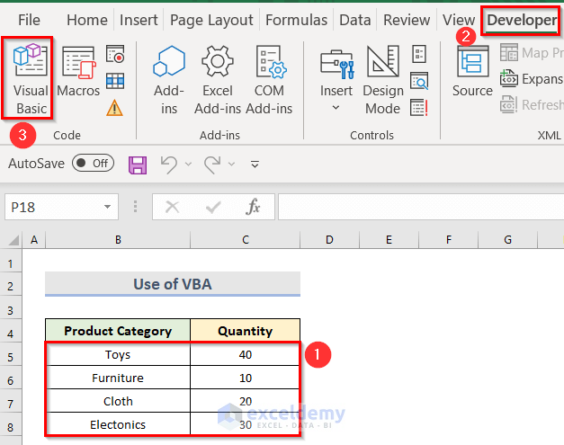Open the Visual Basic editor
This screenshot has width=564, height=445.
[x=30, y=77]
